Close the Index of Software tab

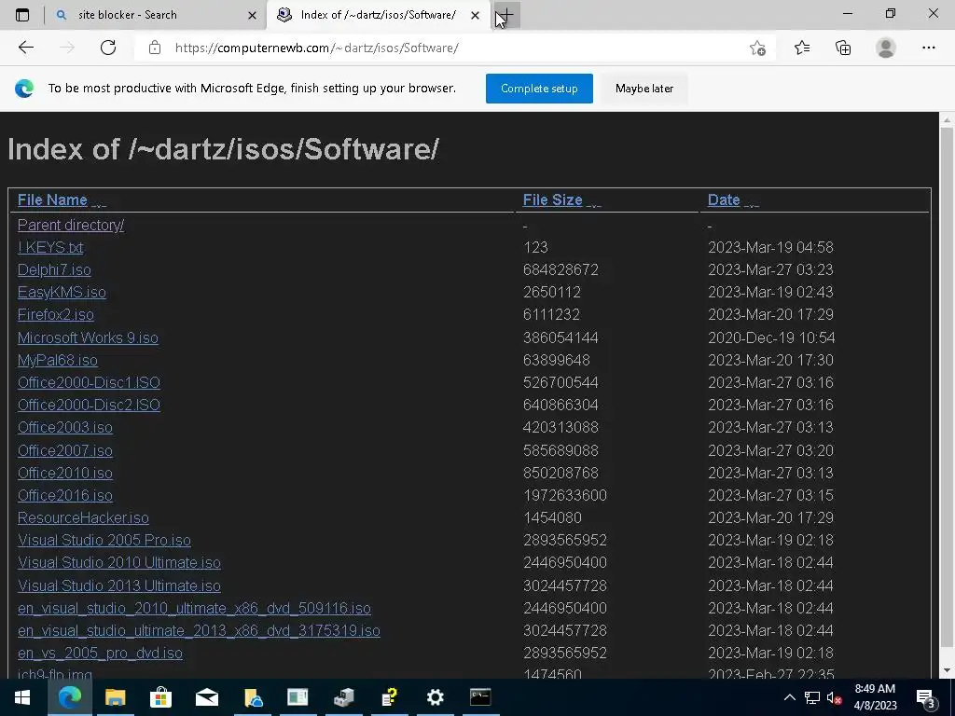tap(475, 15)
